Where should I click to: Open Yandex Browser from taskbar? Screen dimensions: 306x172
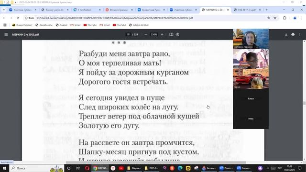click(113, 168)
